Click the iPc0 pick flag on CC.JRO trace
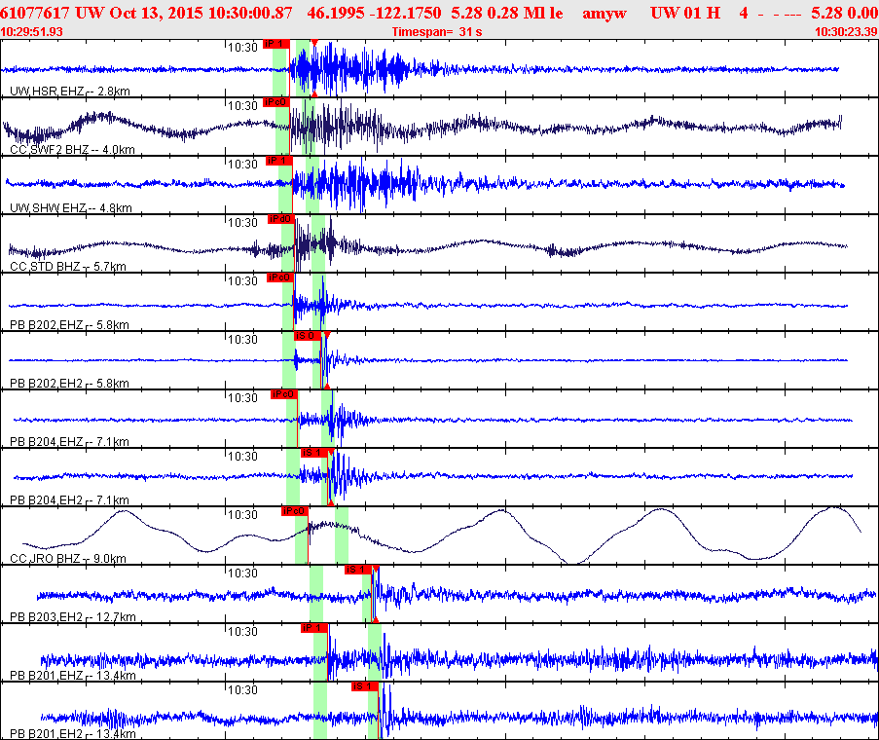 pyautogui.click(x=295, y=511)
